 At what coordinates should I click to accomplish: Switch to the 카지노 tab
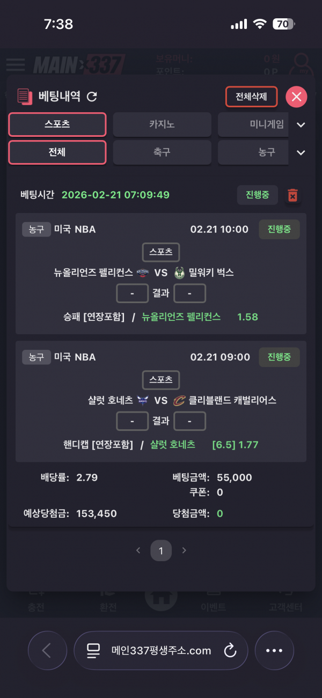(x=162, y=124)
